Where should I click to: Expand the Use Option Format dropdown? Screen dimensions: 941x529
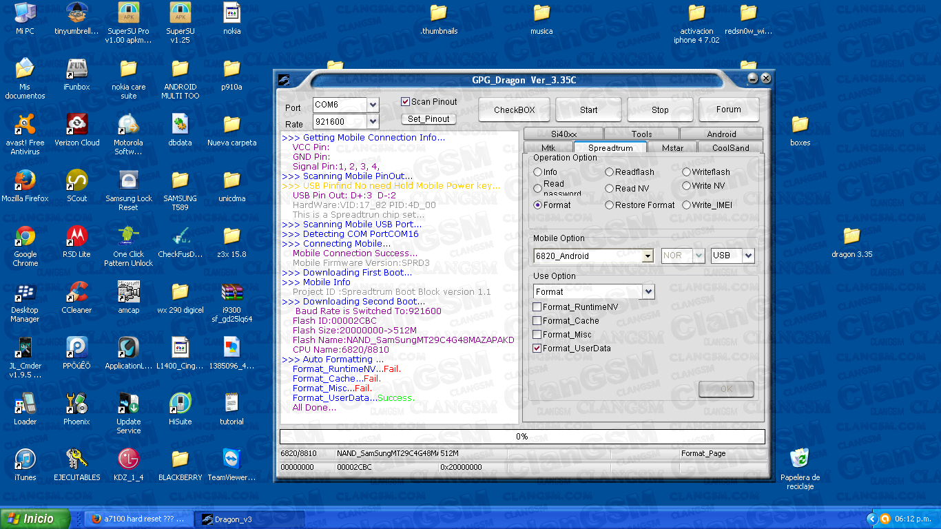click(648, 292)
